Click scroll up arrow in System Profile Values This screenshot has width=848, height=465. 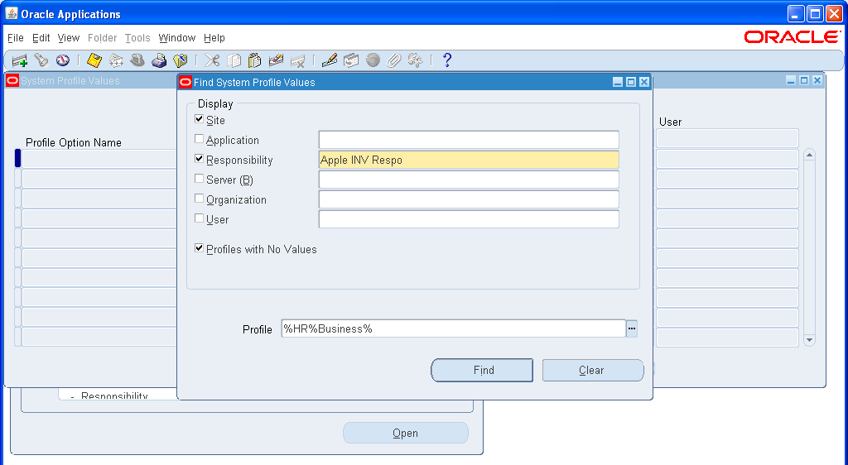[809, 155]
